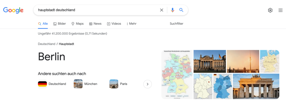This screenshot has width=286, height=102.
Task: Clear the search box with the X icon
Action: pos(162,10)
